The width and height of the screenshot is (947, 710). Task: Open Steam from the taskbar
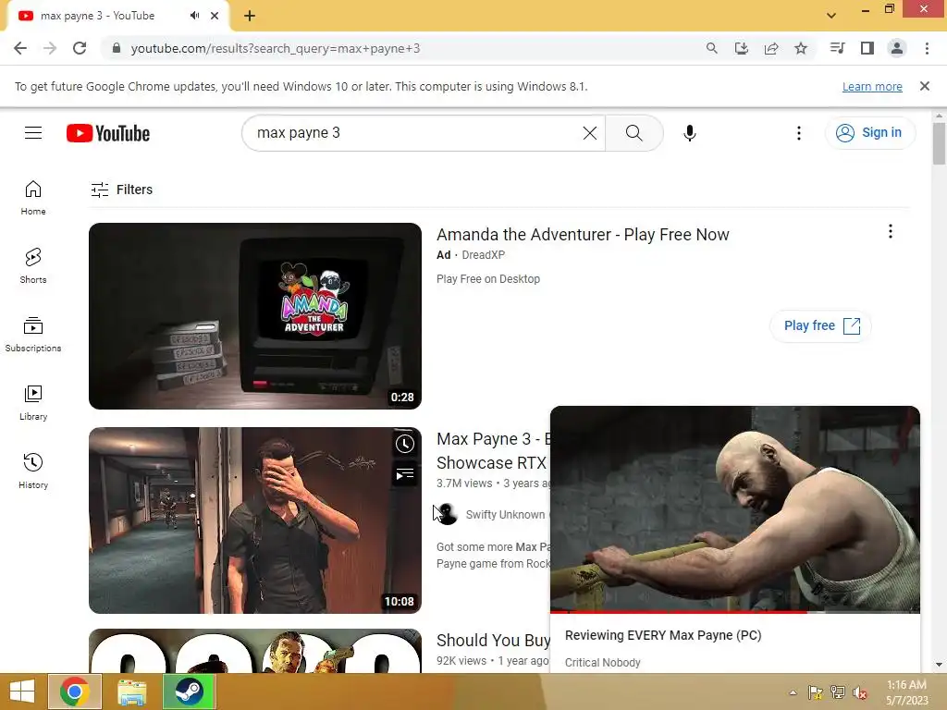(x=189, y=692)
